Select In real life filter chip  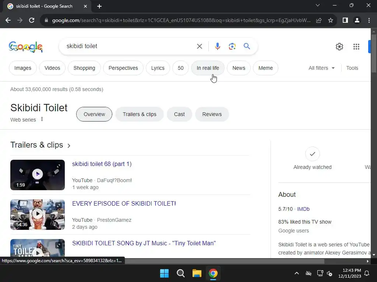point(208,68)
